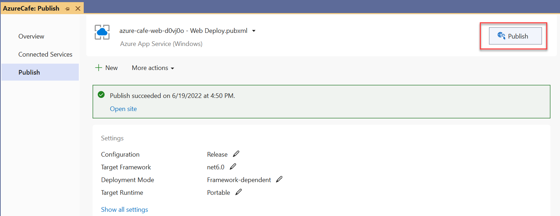Follow the Open site link

pyautogui.click(x=123, y=109)
